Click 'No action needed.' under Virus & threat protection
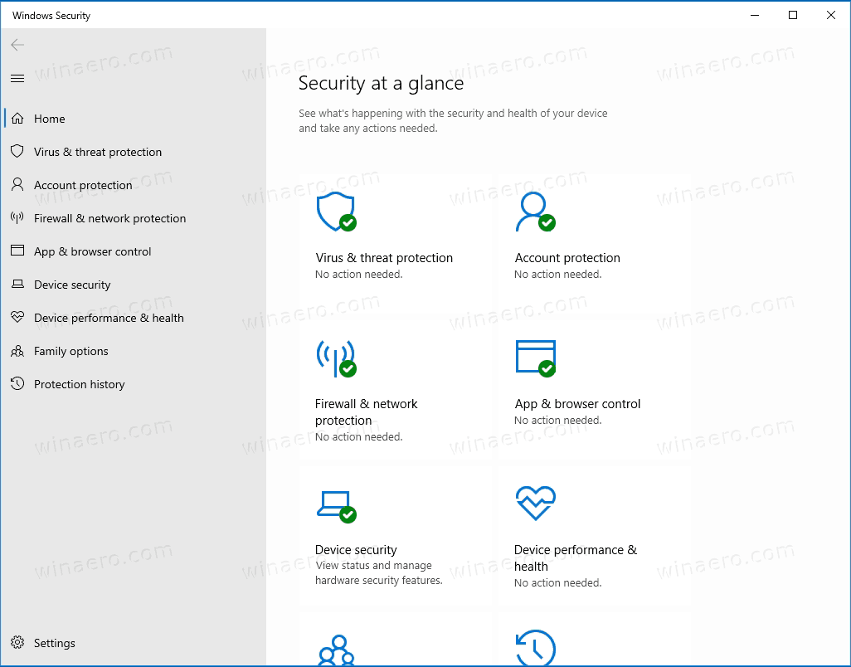 point(359,275)
